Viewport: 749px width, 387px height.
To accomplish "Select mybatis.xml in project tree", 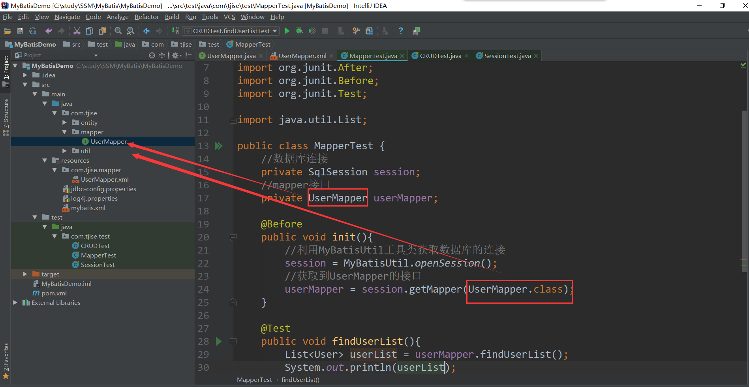I will coord(88,208).
